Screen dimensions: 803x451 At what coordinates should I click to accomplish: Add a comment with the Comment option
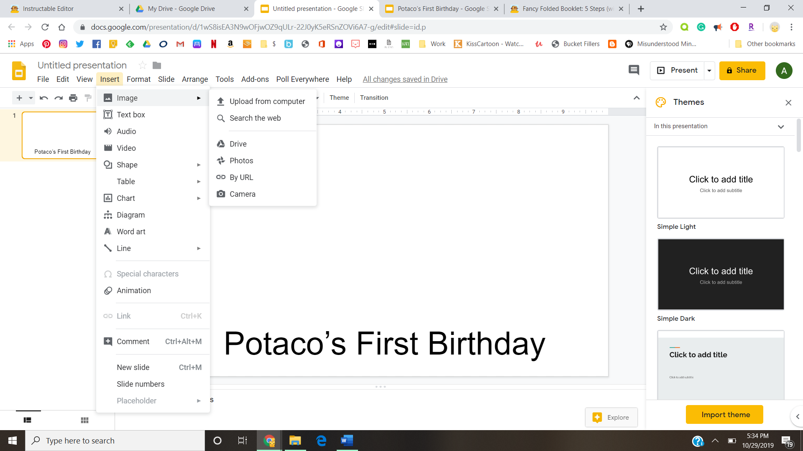[133, 341]
